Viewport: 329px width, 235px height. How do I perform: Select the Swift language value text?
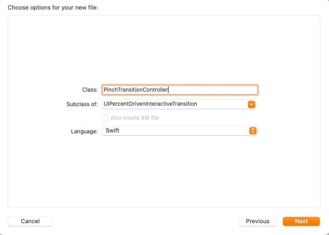pyautogui.click(x=112, y=130)
